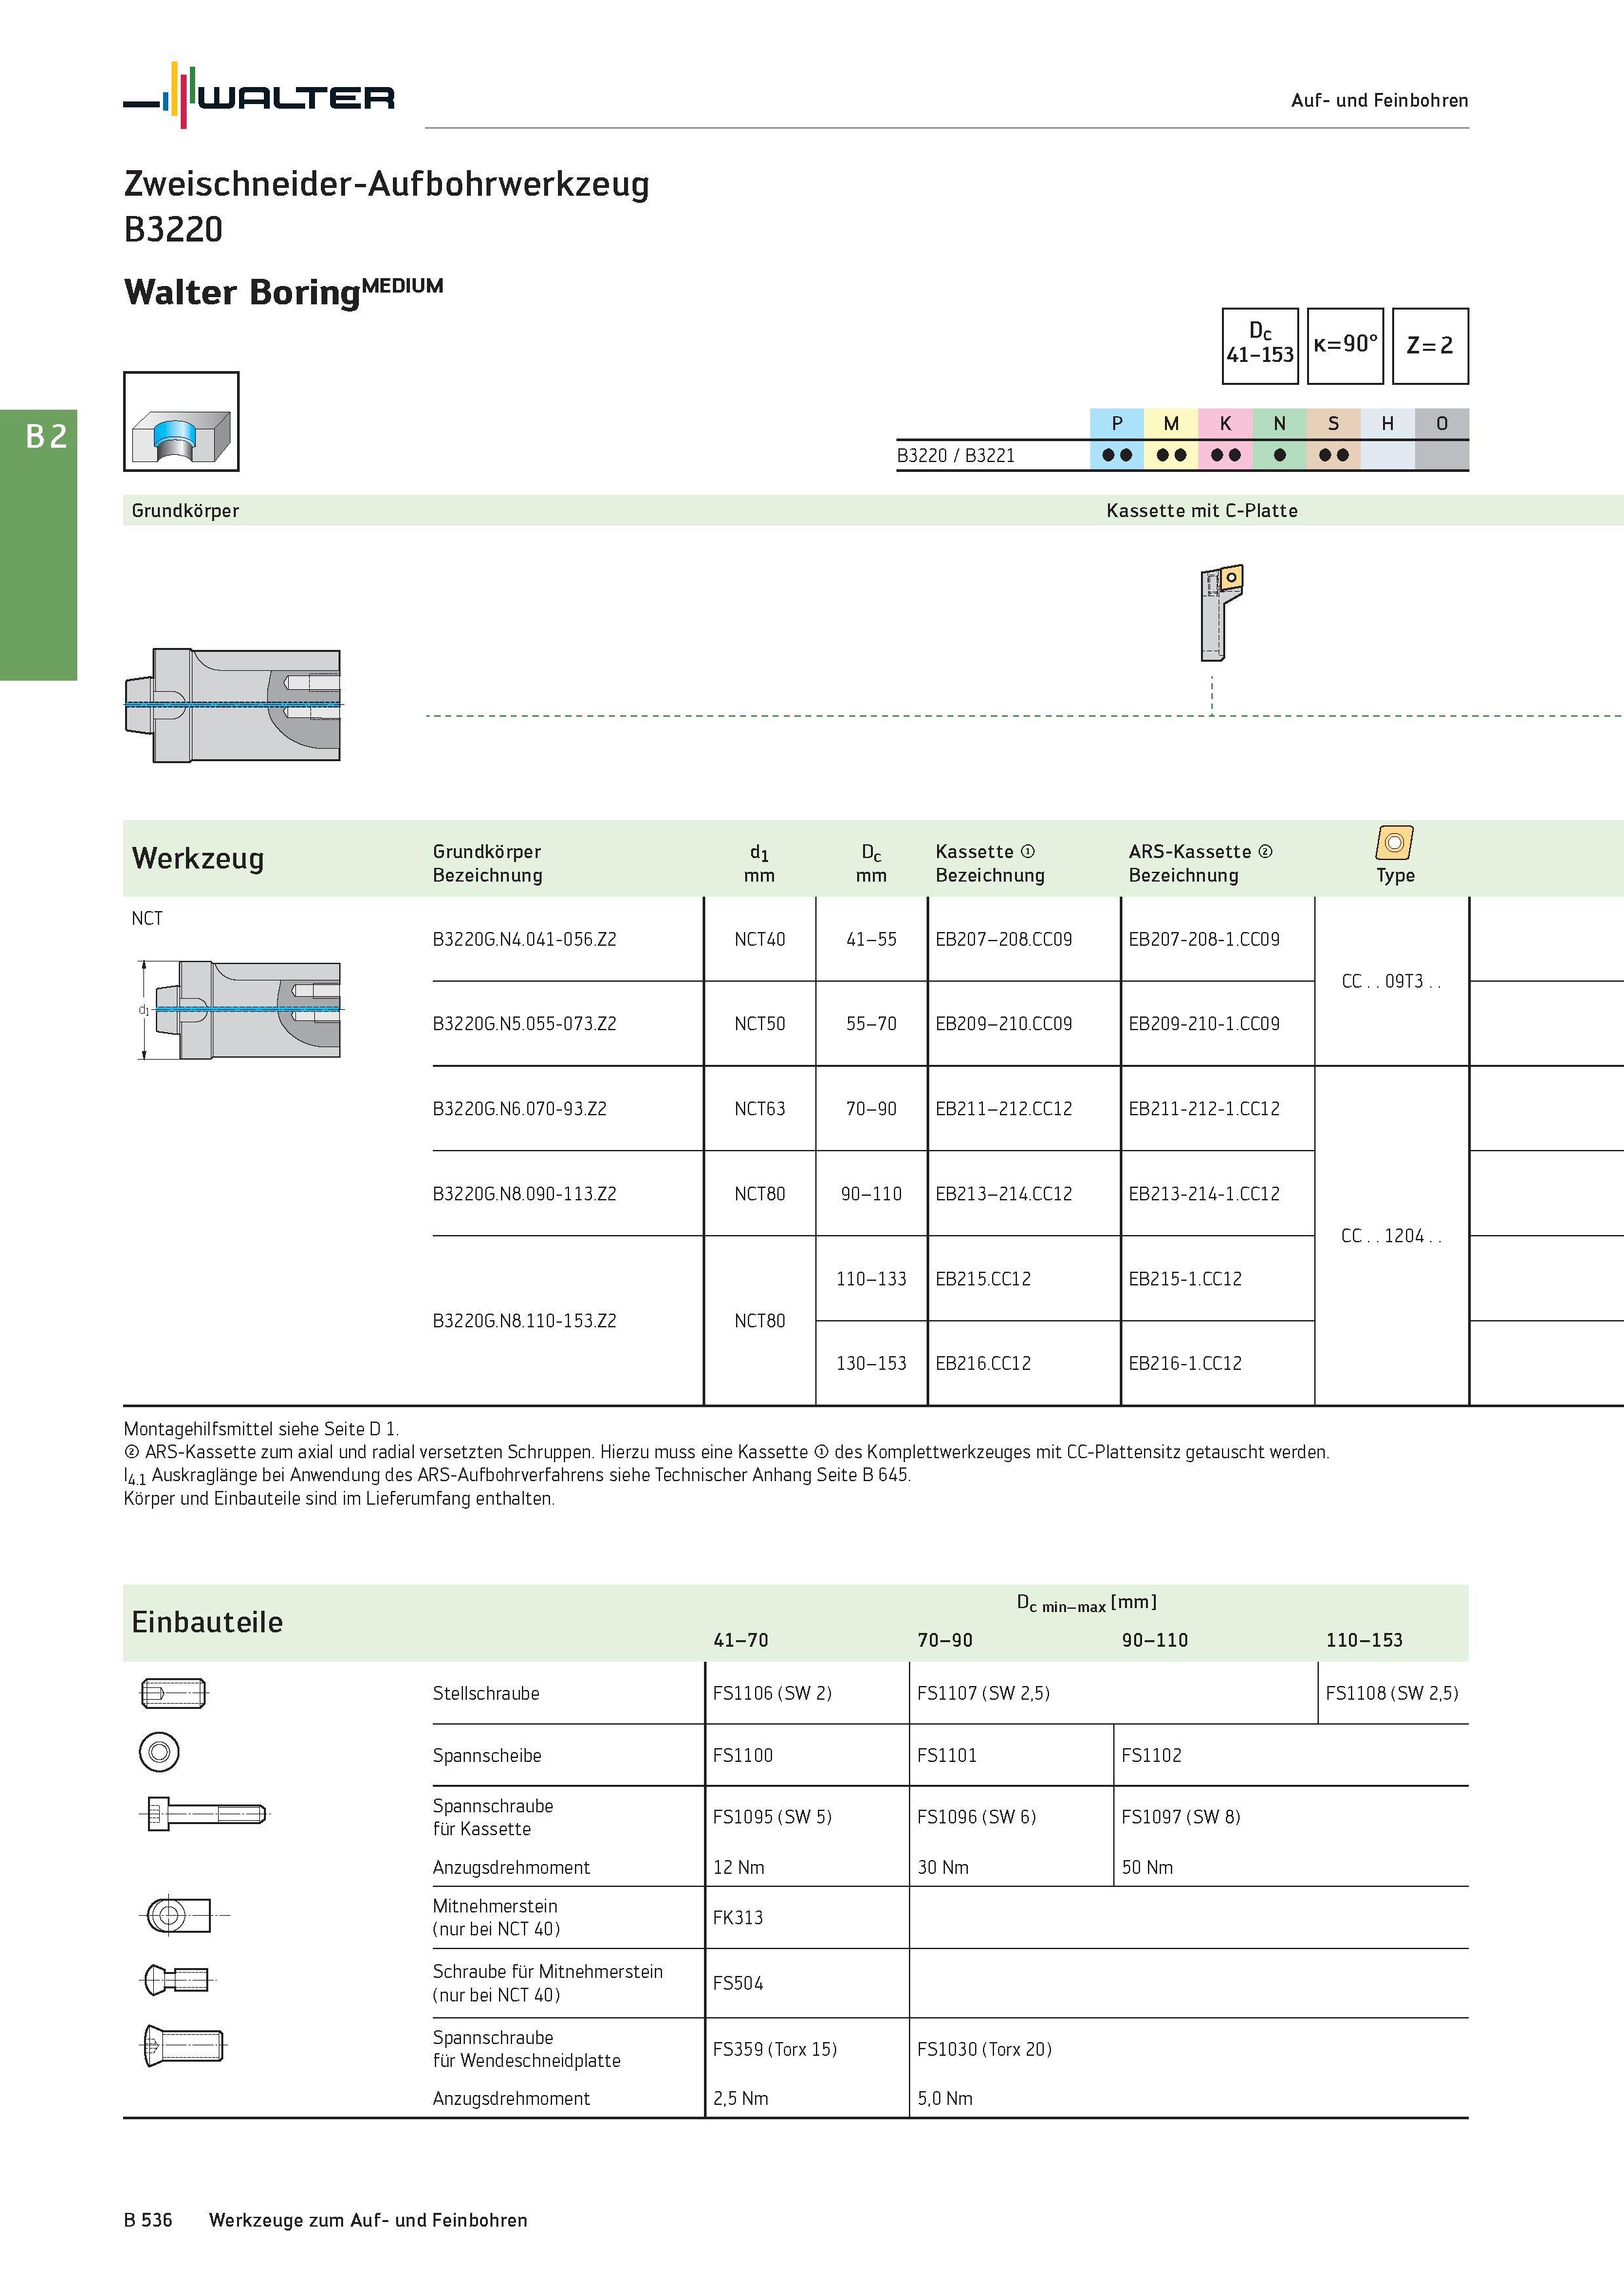Click the κ=90° spec box
This screenshot has height=2296, width=1624.
[1345, 346]
